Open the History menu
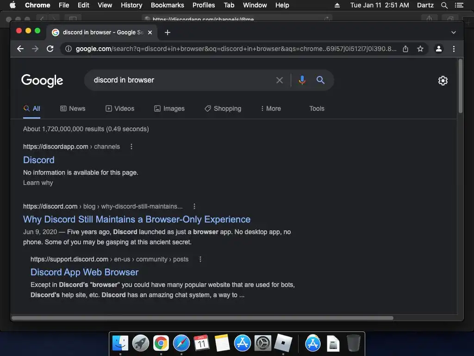Image resolution: width=474 pixels, height=356 pixels. point(131,5)
